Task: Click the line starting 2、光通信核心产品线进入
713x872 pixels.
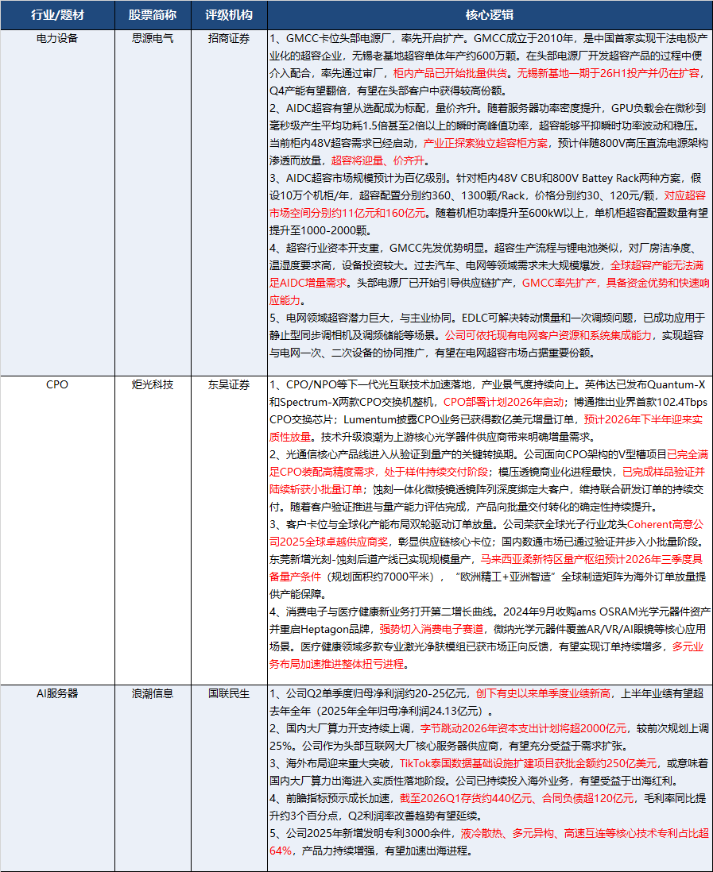Action: pos(489,454)
